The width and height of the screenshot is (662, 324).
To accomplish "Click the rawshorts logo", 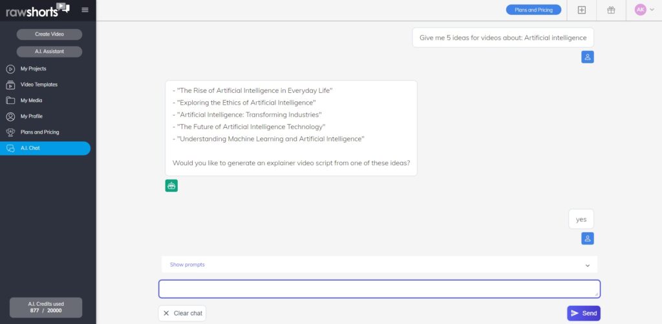I will 37,10.
